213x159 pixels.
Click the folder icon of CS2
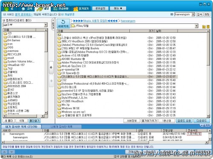[59, 80]
